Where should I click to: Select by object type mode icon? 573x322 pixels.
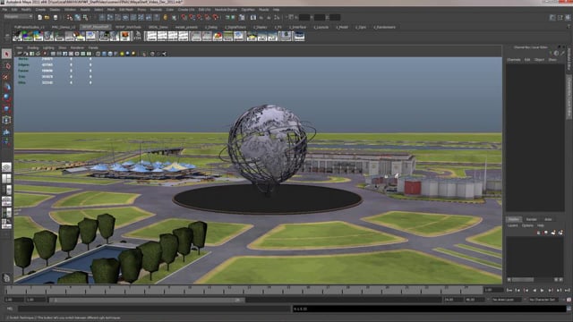78,18
